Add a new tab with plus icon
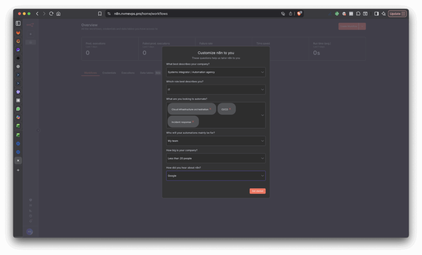Screen dimensions: 422x255 (18, 170)
